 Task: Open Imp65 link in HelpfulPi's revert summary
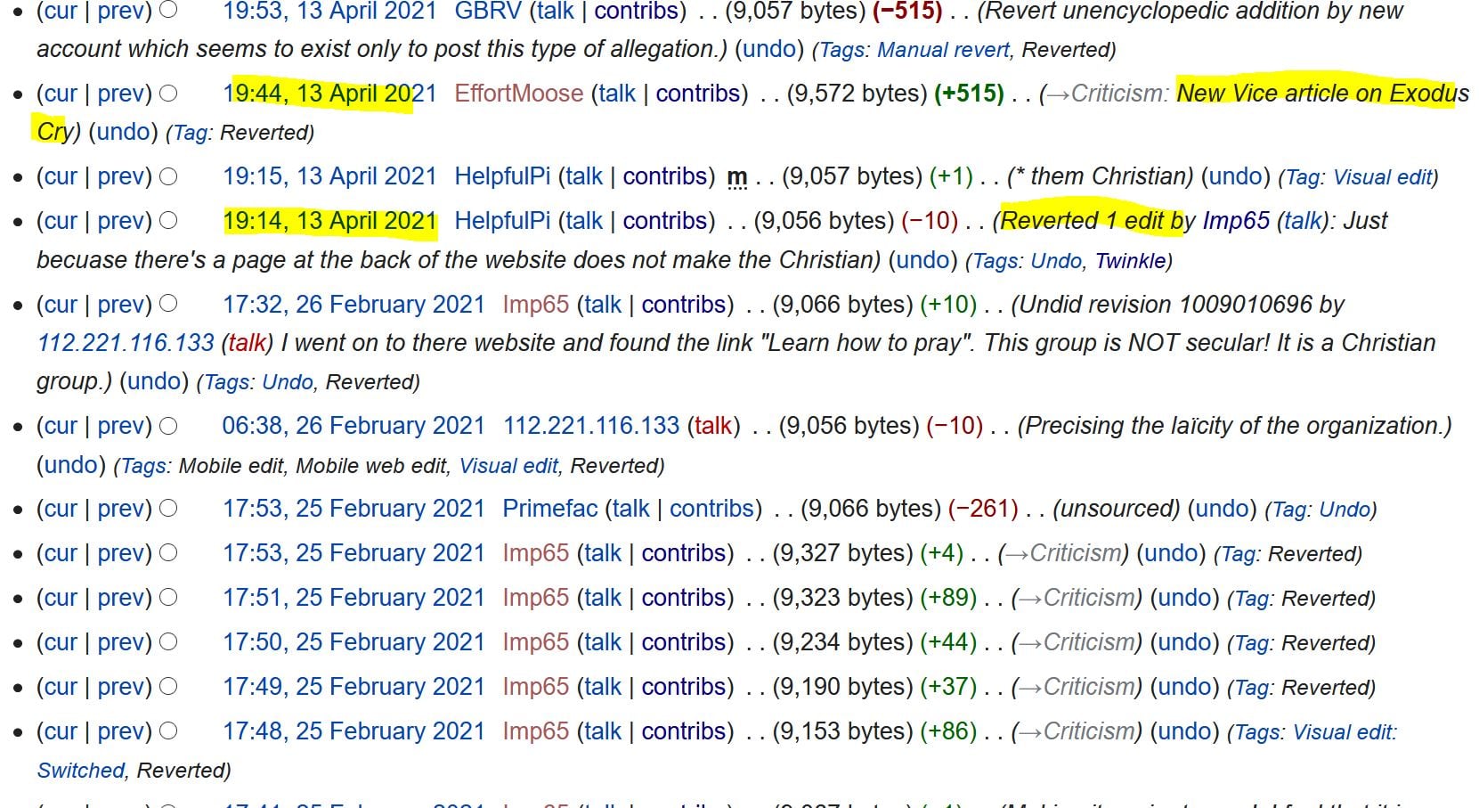(x=1235, y=221)
